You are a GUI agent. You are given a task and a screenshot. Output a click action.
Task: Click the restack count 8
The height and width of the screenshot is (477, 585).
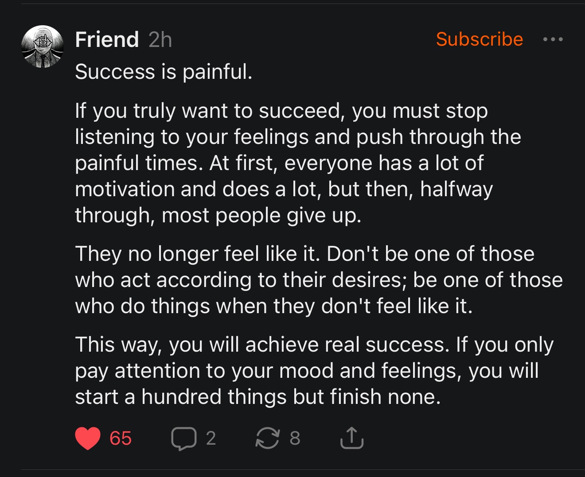point(295,438)
